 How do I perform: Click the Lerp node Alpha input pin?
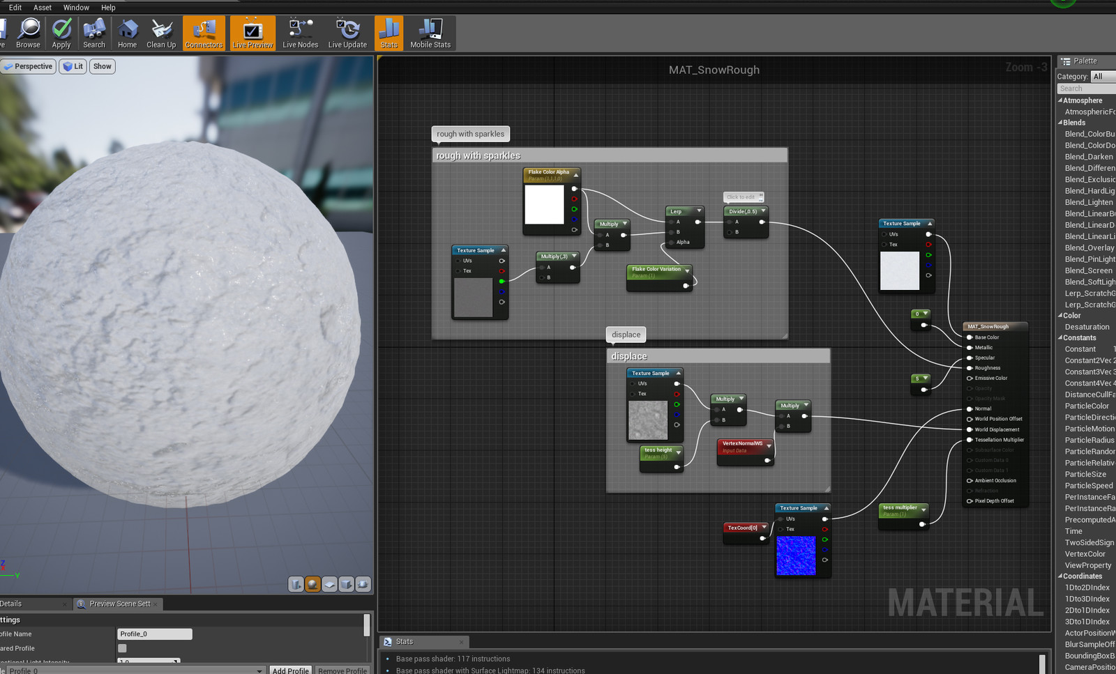click(672, 242)
